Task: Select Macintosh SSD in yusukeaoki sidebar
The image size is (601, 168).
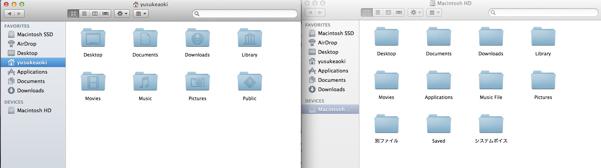Action: coord(33,34)
